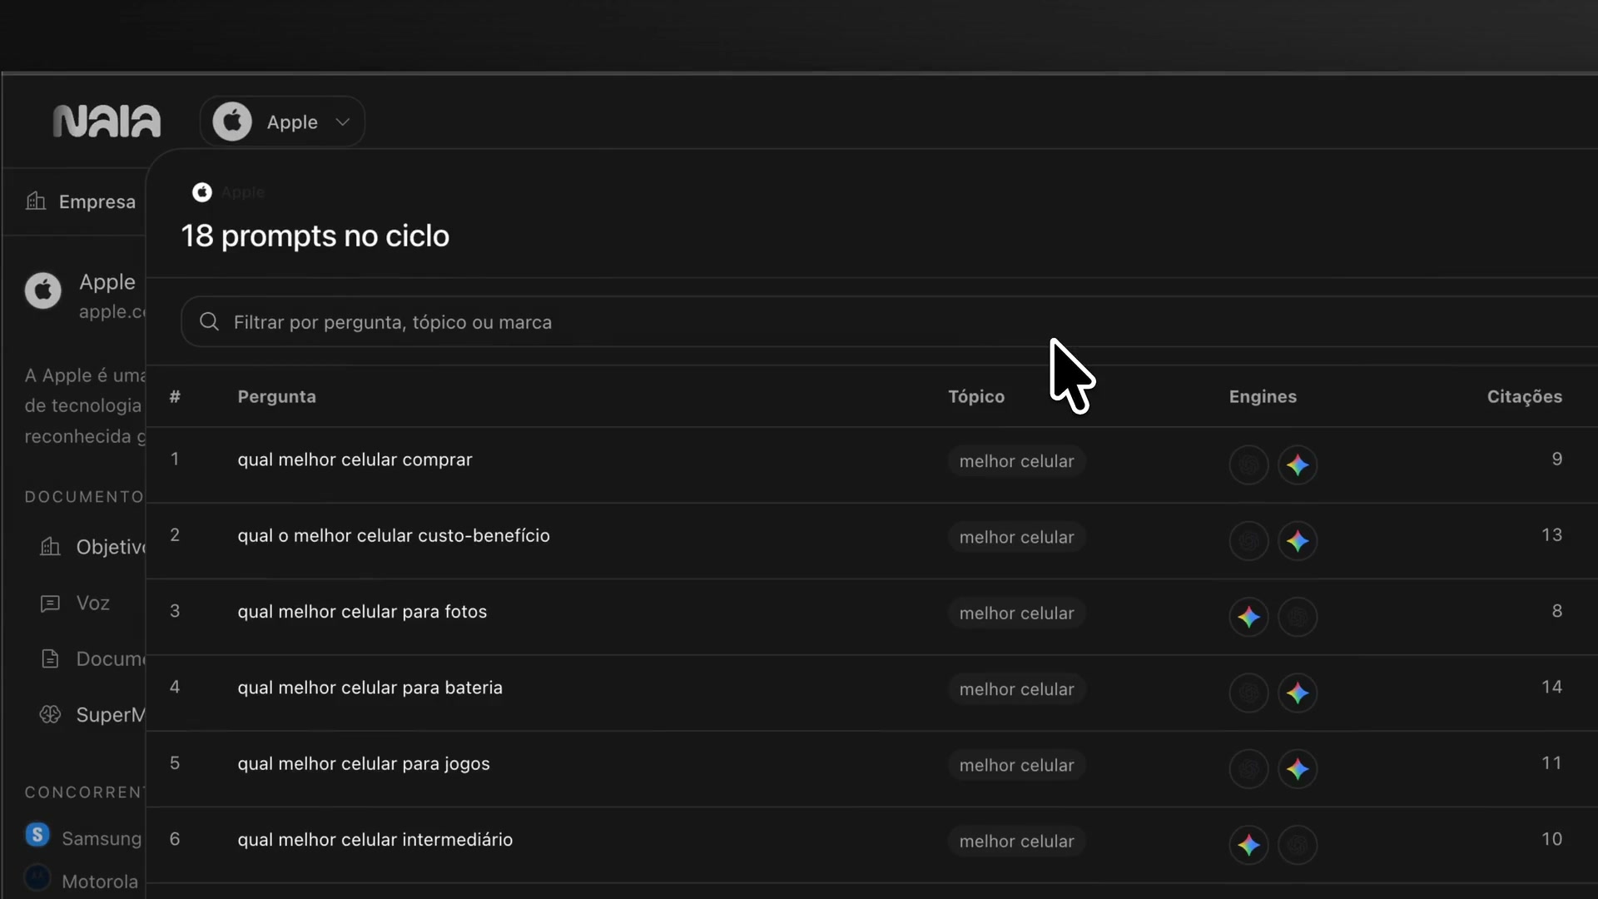This screenshot has width=1598, height=899.
Task: Click the Gemini engine icon in 'para bateria' row
Action: (x=1298, y=693)
